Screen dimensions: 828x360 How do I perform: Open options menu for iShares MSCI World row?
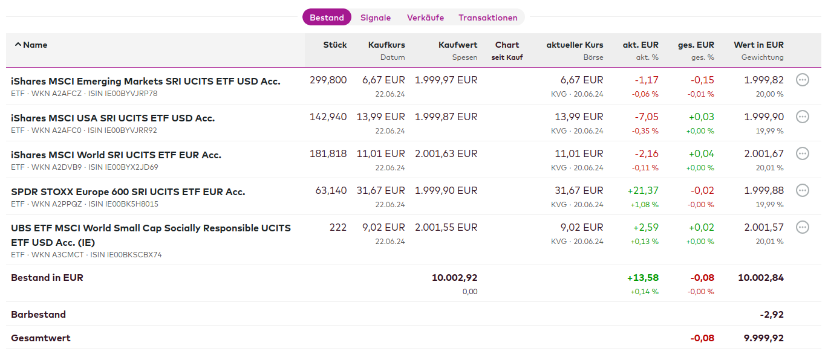tap(802, 153)
